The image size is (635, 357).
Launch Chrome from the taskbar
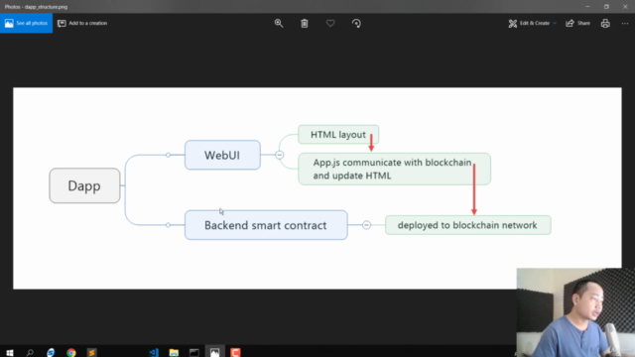(x=71, y=353)
